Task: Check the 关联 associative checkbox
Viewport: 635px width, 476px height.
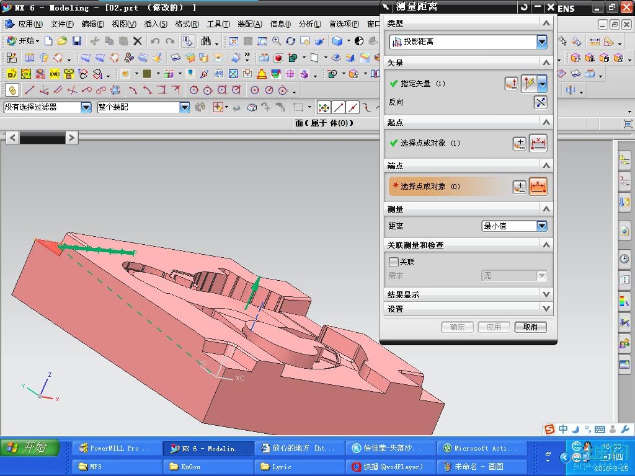Action: point(393,262)
